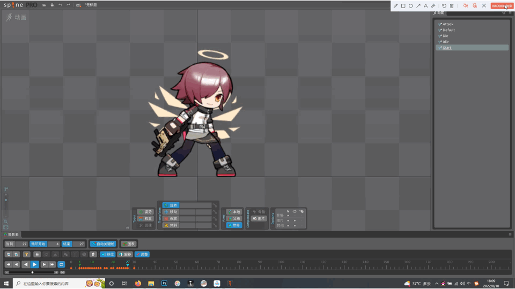Toggle the muted microphone in the recorder

pos(475,5)
